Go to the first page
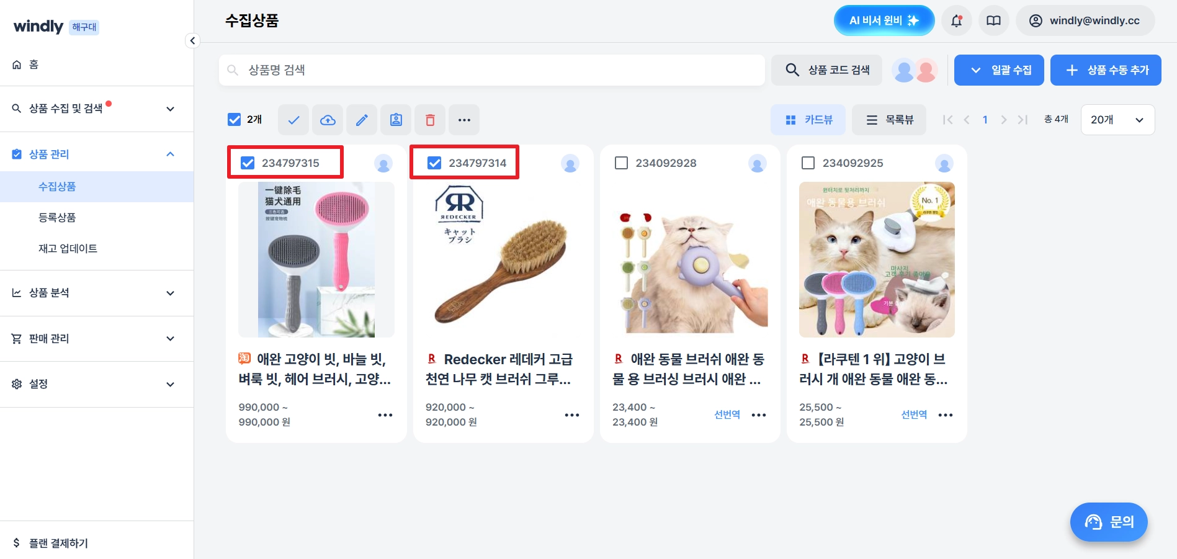The height and width of the screenshot is (559, 1177). point(947,120)
